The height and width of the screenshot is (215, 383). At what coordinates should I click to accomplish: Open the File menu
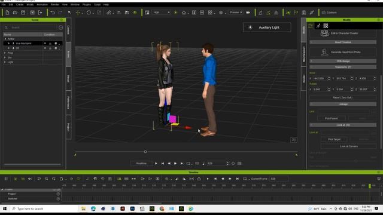[x=4, y=5]
